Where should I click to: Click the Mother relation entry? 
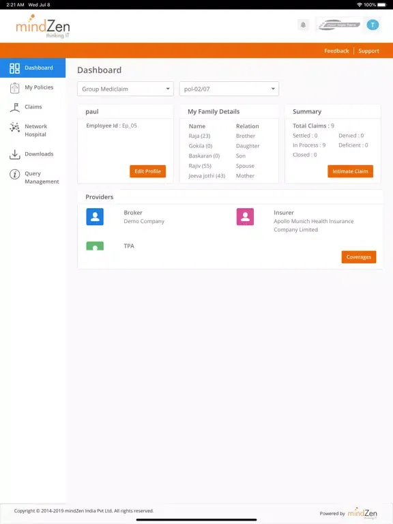point(245,176)
